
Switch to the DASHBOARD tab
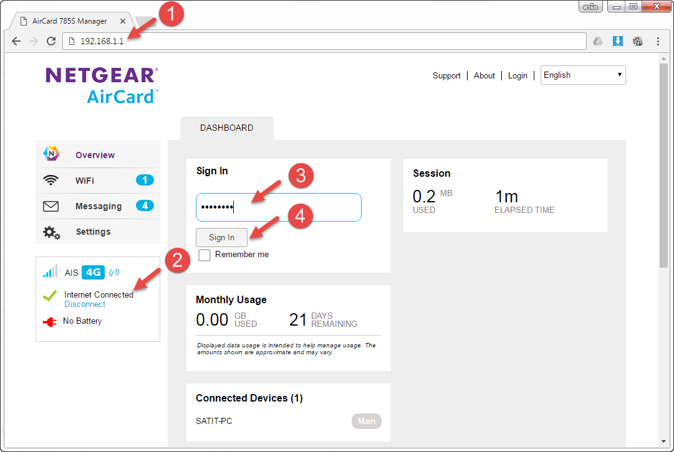(226, 128)
